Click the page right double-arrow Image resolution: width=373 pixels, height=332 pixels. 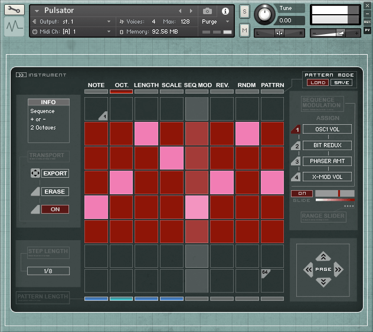[x=338, y=270]
